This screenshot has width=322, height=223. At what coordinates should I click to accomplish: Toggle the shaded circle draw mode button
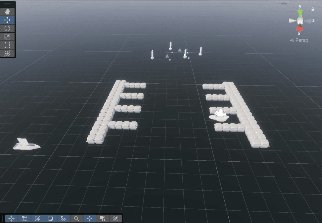pyautogui.click(x=50, y=218)
